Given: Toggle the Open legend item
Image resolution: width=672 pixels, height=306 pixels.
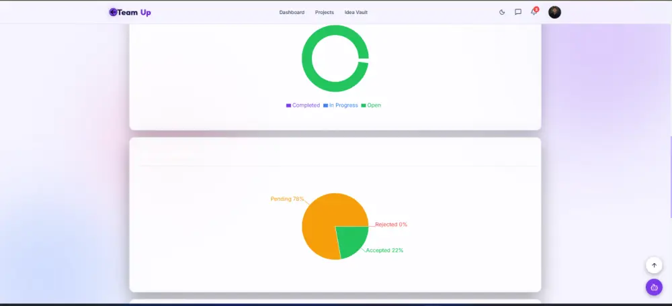Looking at the screenshot, I should 371,105.
